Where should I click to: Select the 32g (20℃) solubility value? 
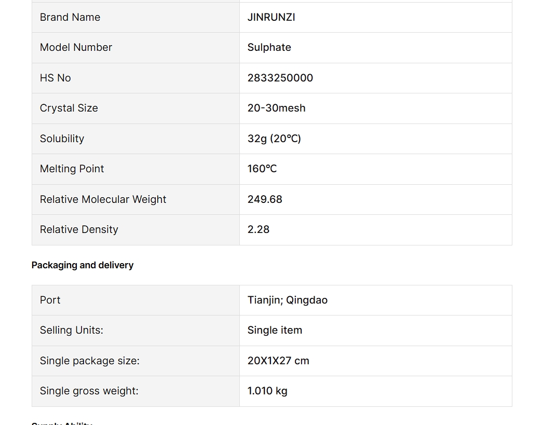pyautogui.click(x=274, y=139)
